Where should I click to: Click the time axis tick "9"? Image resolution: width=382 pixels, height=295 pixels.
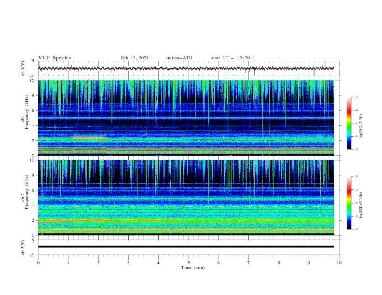pos(309,263)
